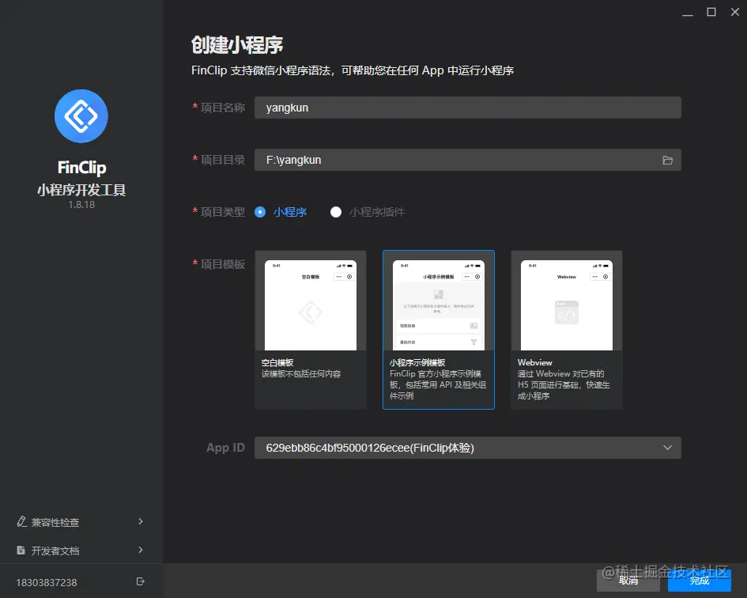Click the 小程序开发工具 label
The height and width of the screenshot is (598, 747).
[81, 190]
